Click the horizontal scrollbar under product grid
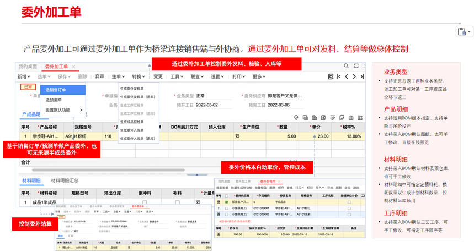This screenshot has height=252, width=474. pyautogui.click(x=108, y=170)
